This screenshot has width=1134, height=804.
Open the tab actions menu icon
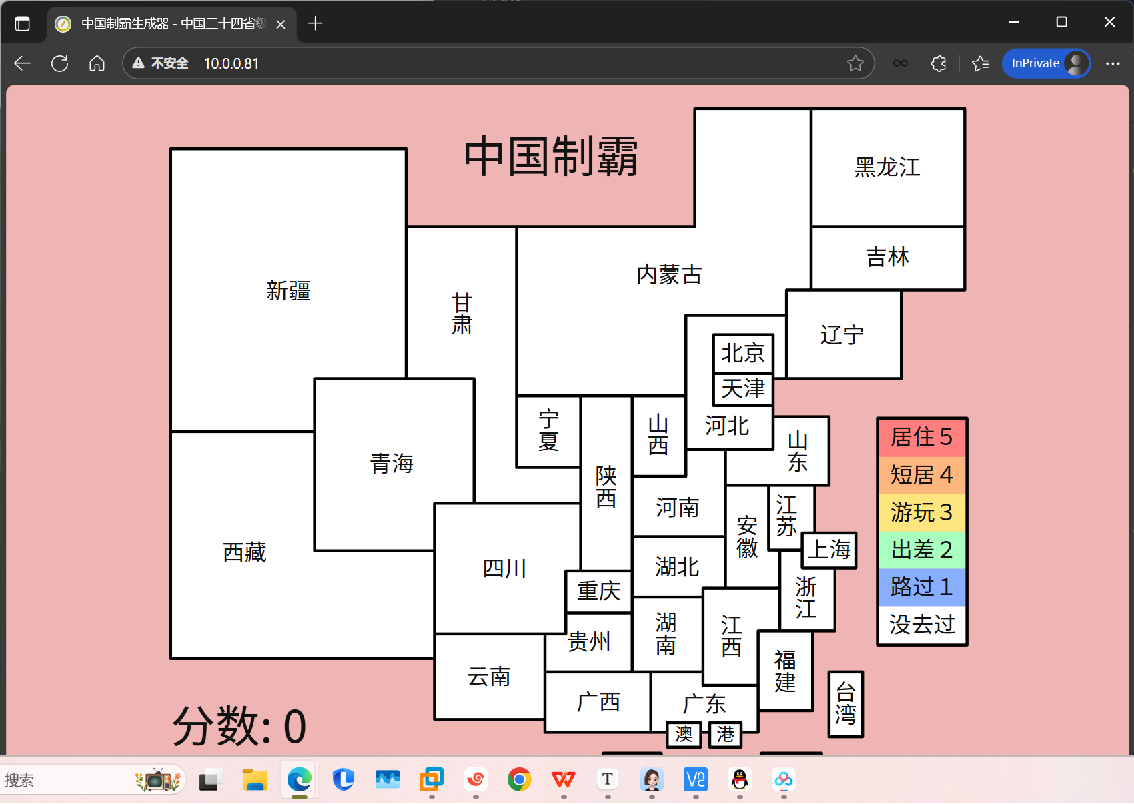(x=23, y=24)
